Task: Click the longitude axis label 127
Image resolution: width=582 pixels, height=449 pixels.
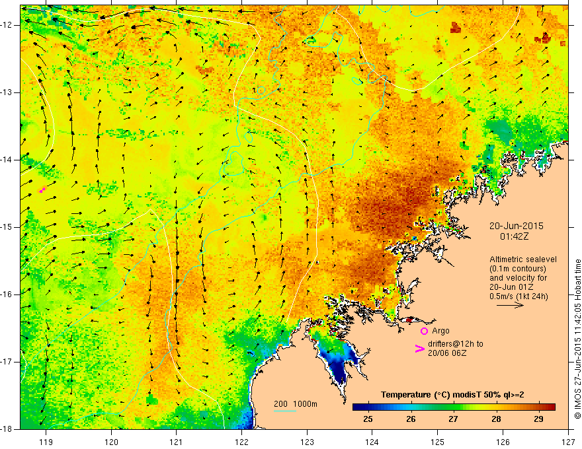Action: click(568, 442)
